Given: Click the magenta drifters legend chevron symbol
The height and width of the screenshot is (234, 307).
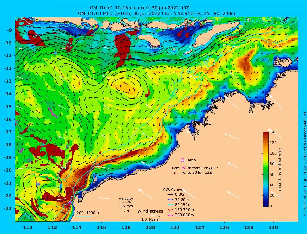Looking at the screenshot, I should [x=184, y=168].
